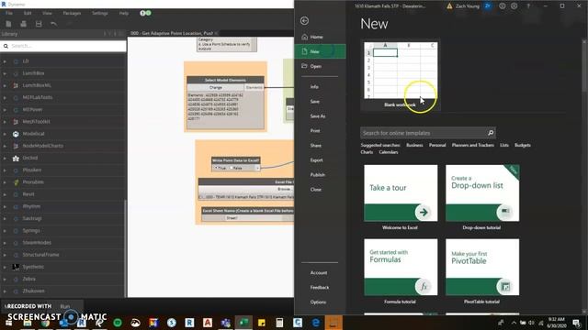The width and height of the screenshot is (588, 330).
Task: Click the account avatar next to Zach Young
Action: point(488,6)
